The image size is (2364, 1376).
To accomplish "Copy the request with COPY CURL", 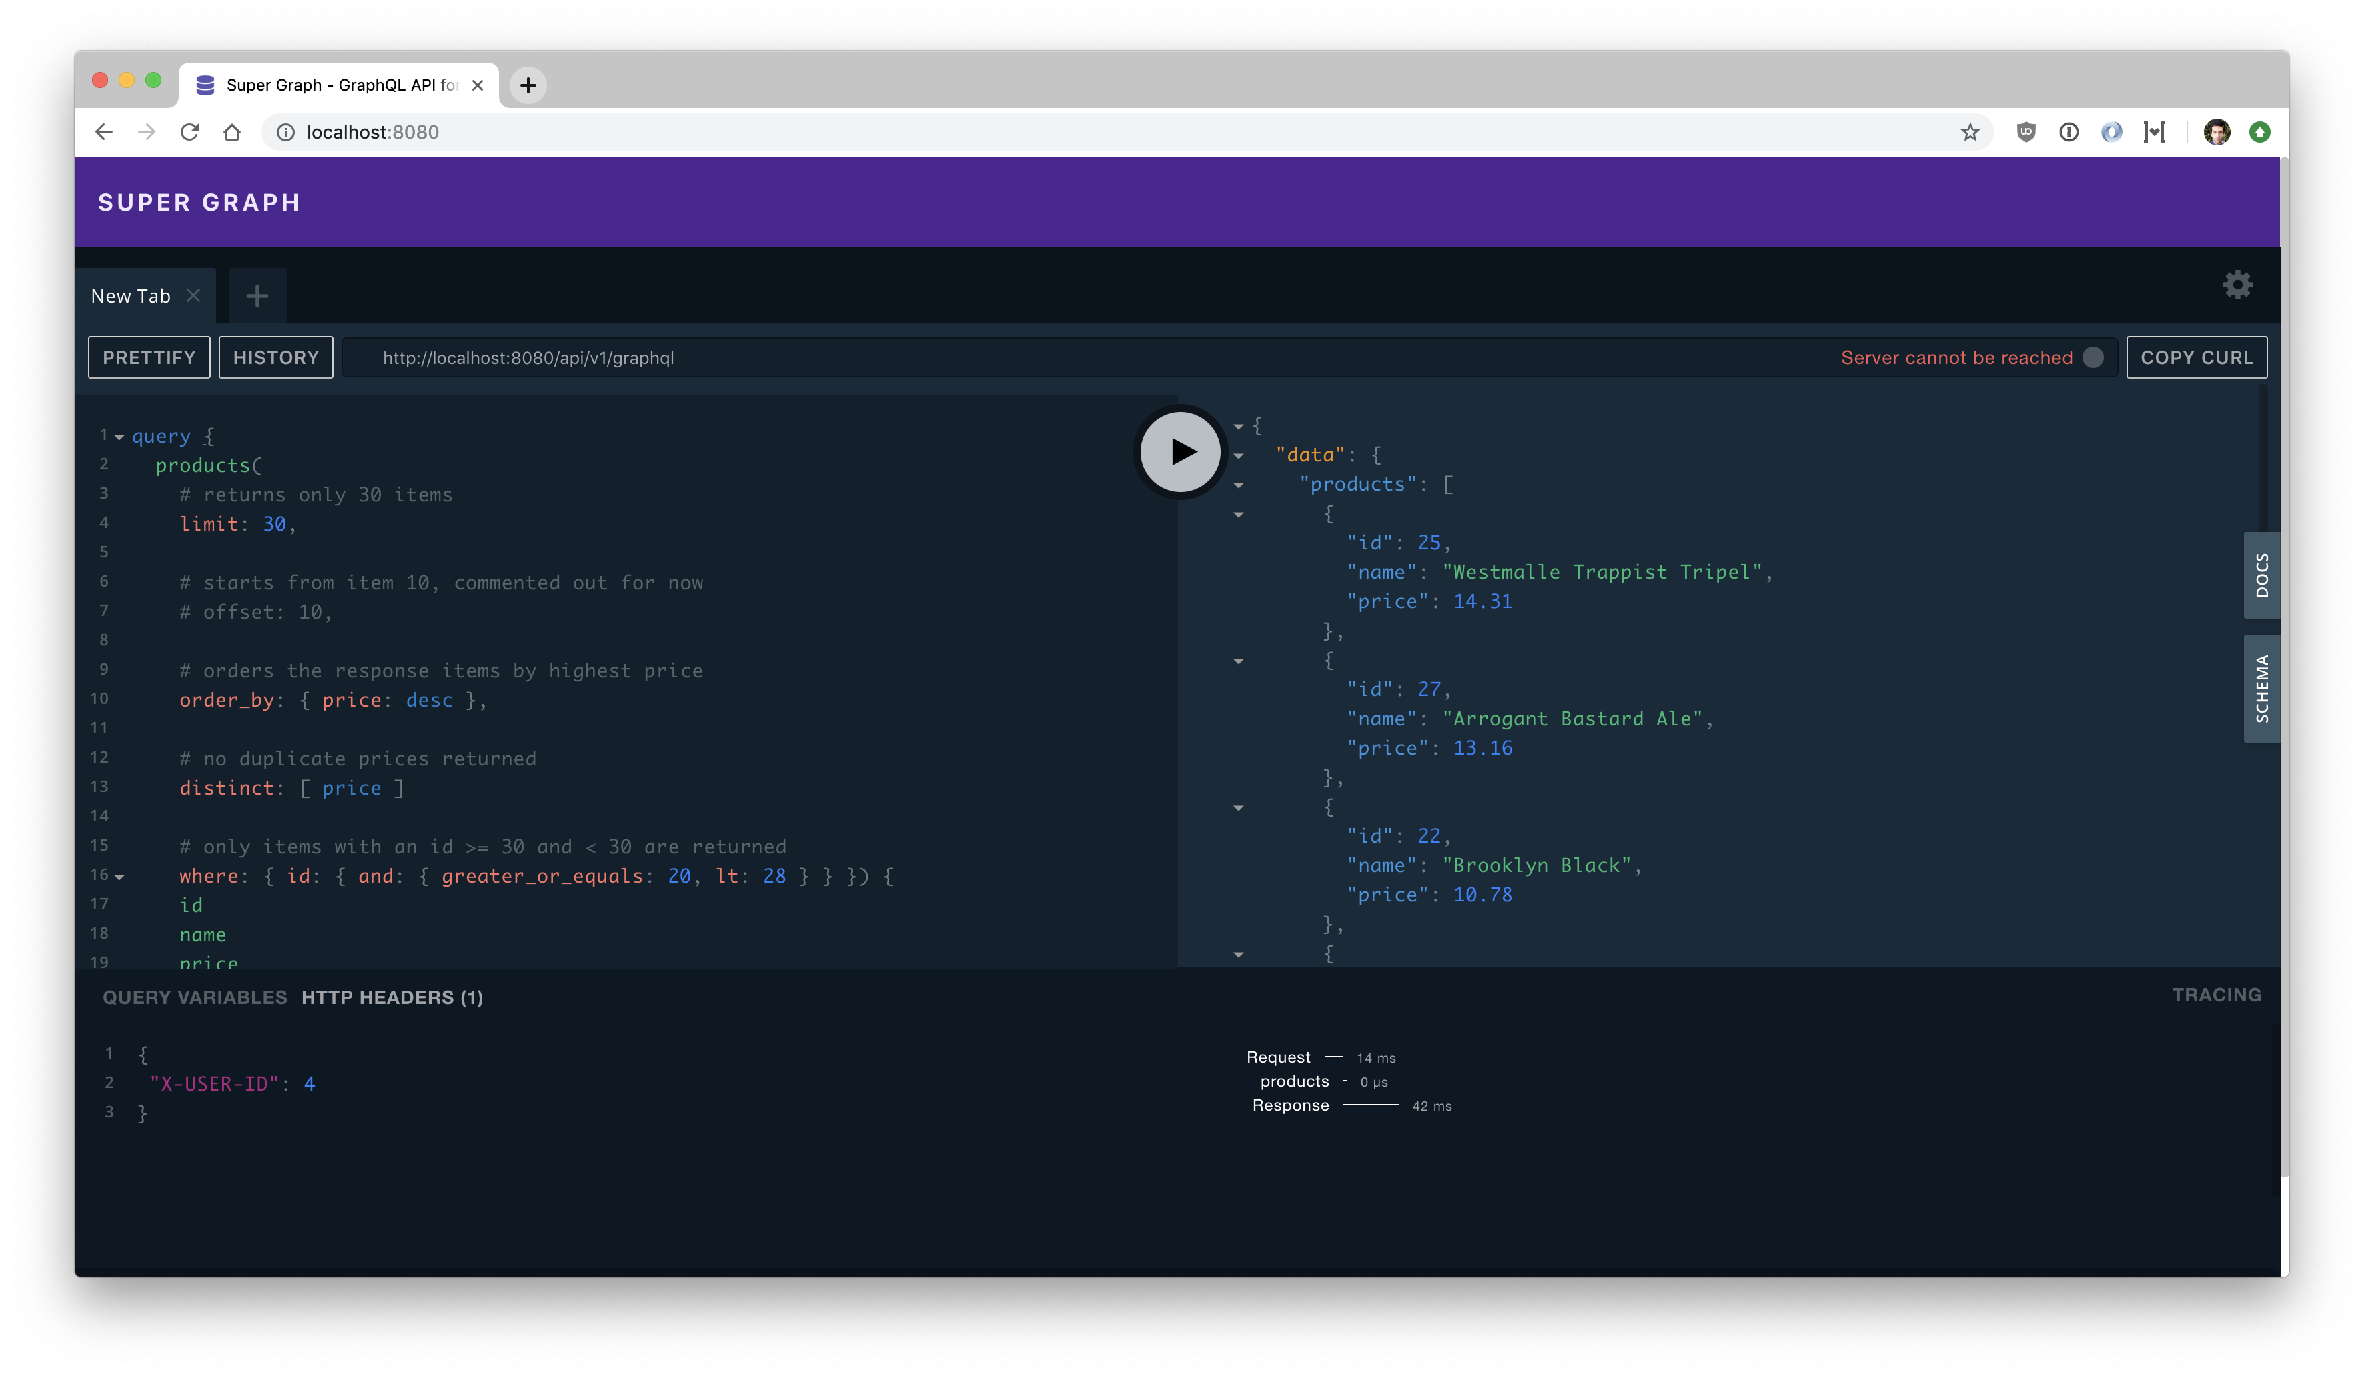I will click(x=2196, y=357).
